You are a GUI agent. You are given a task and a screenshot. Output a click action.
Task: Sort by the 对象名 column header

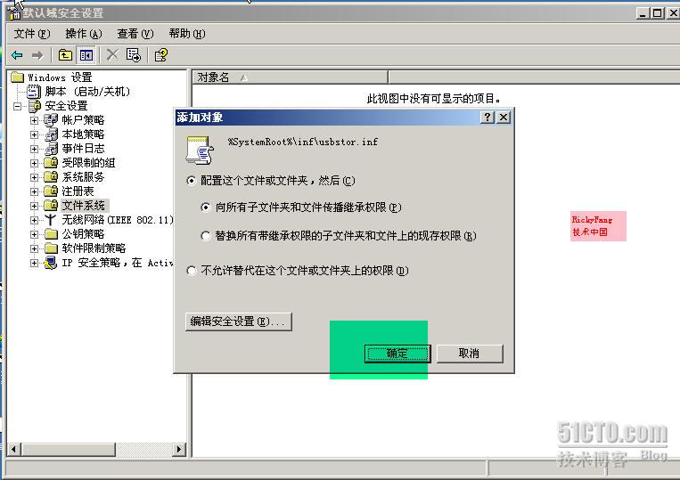(290, 77)
